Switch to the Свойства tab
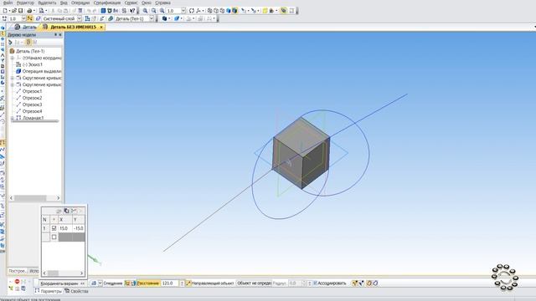536x301 pixels. click(77, 291)
